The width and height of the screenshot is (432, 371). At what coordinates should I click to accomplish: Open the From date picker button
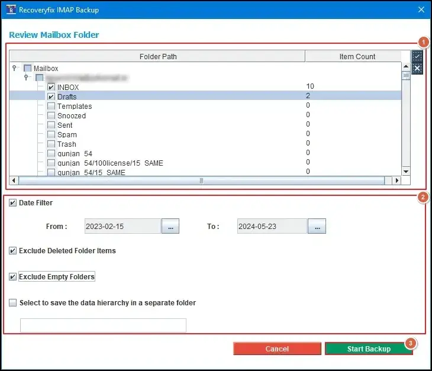coord(170,226)
